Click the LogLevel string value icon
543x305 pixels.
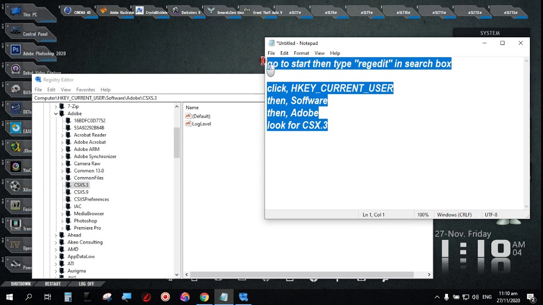188,124
